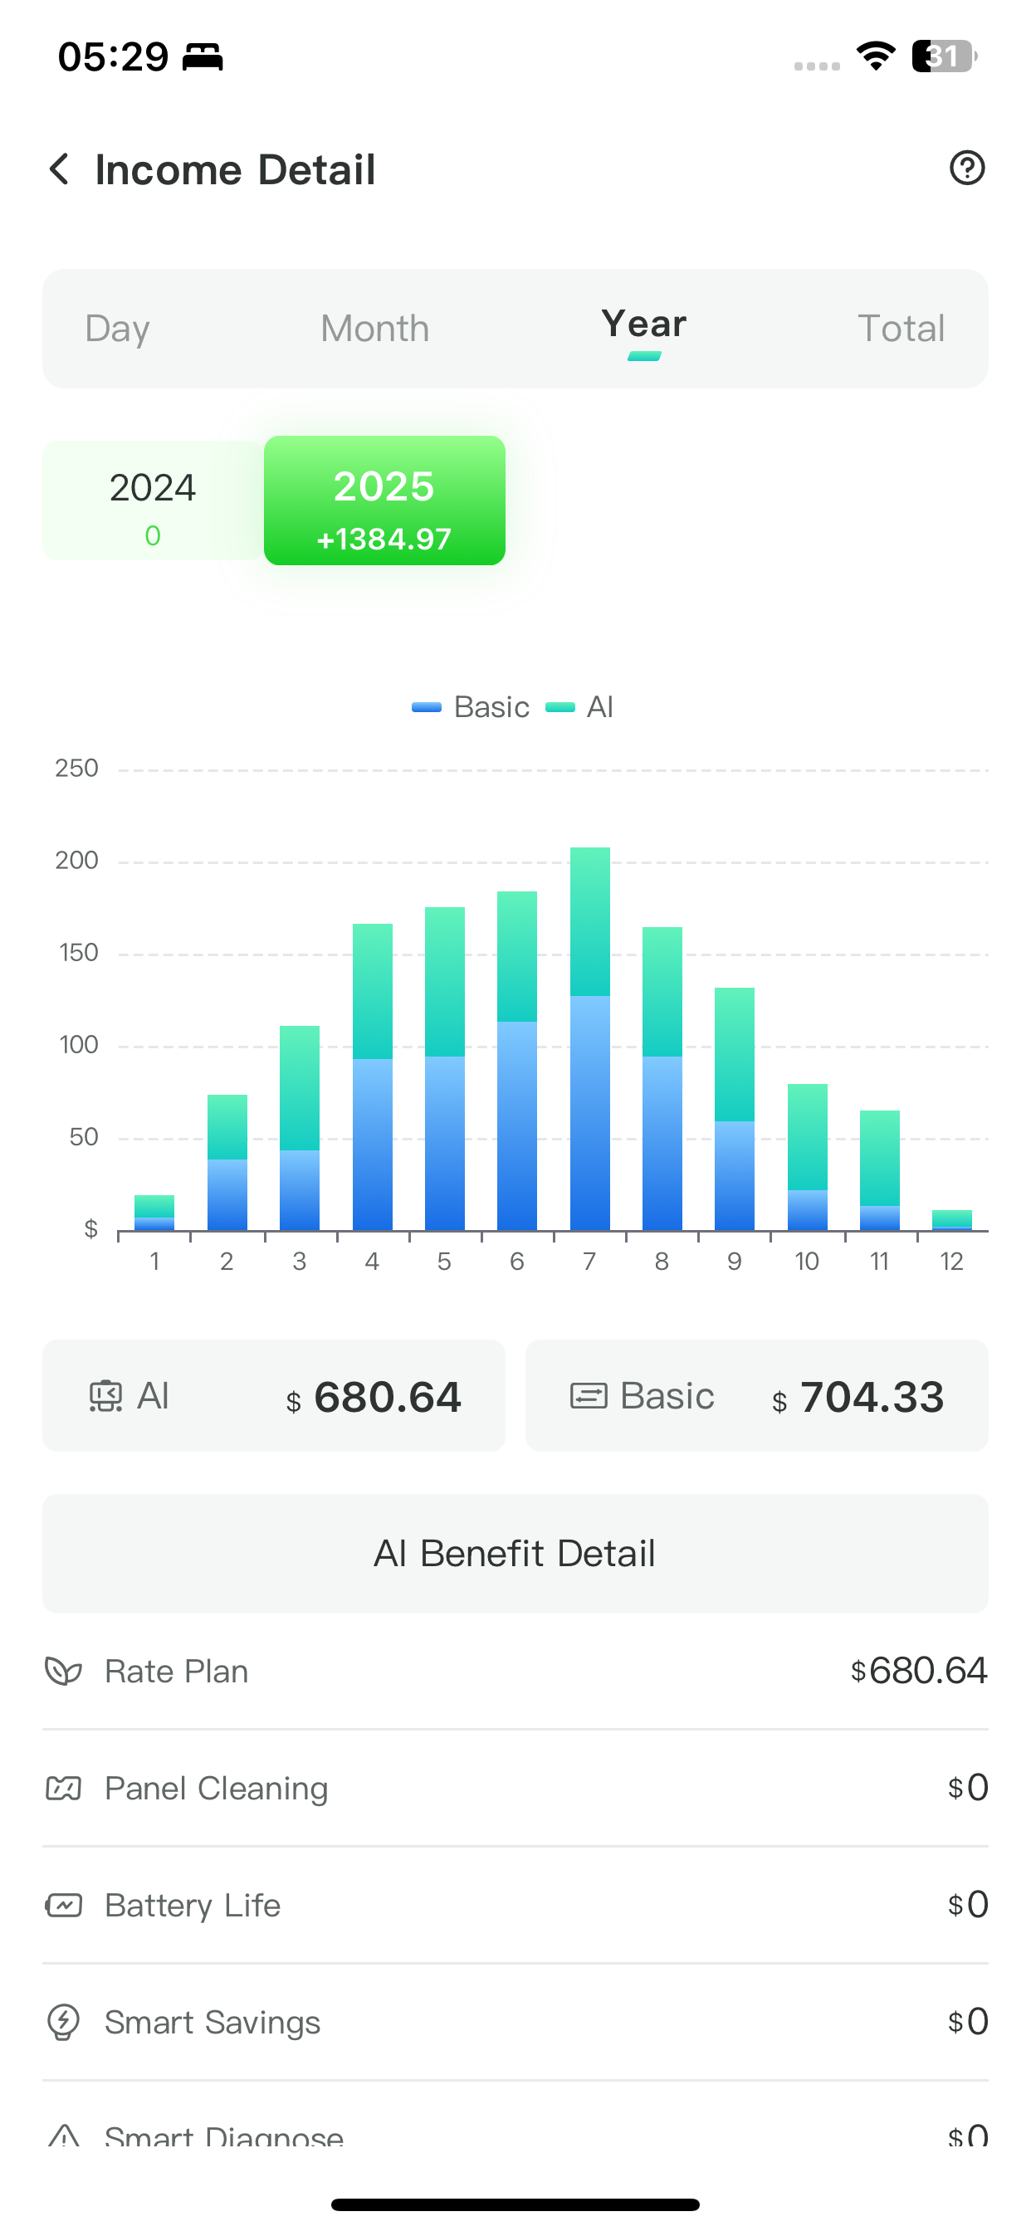This screenshot has width=1031, height=2231.
Task: Tap the Panel Cleaning icon
Action: [x=63, y=1789]
